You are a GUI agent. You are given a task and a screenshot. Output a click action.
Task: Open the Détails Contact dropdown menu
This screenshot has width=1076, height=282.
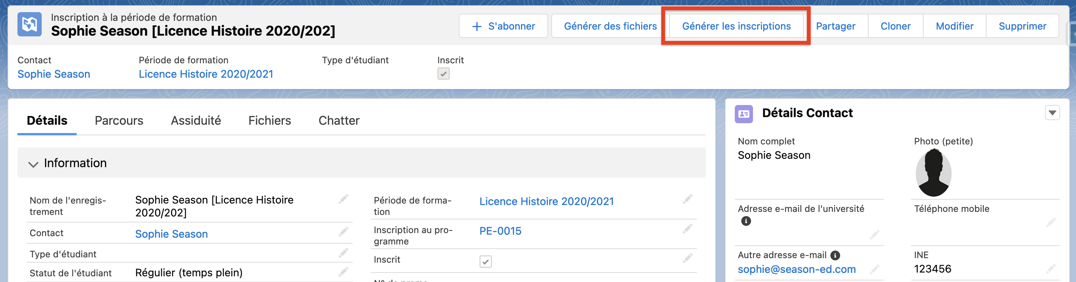(x=1052, y=113)
